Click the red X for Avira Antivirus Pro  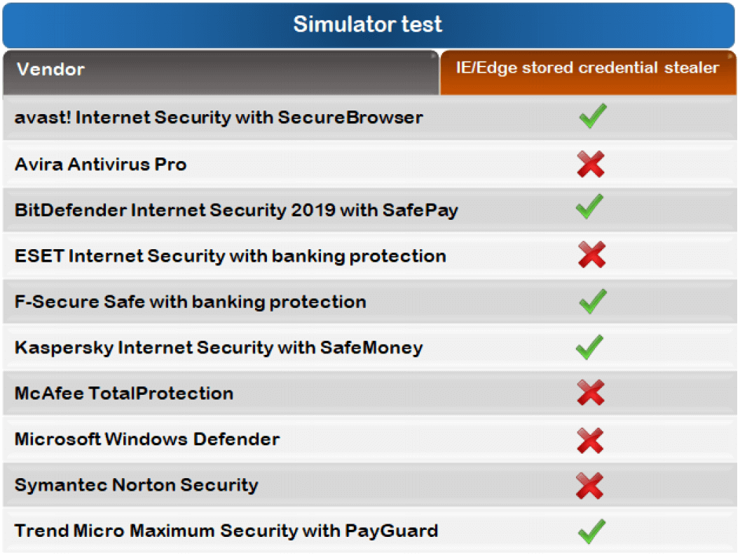click(x=591, y=164)
